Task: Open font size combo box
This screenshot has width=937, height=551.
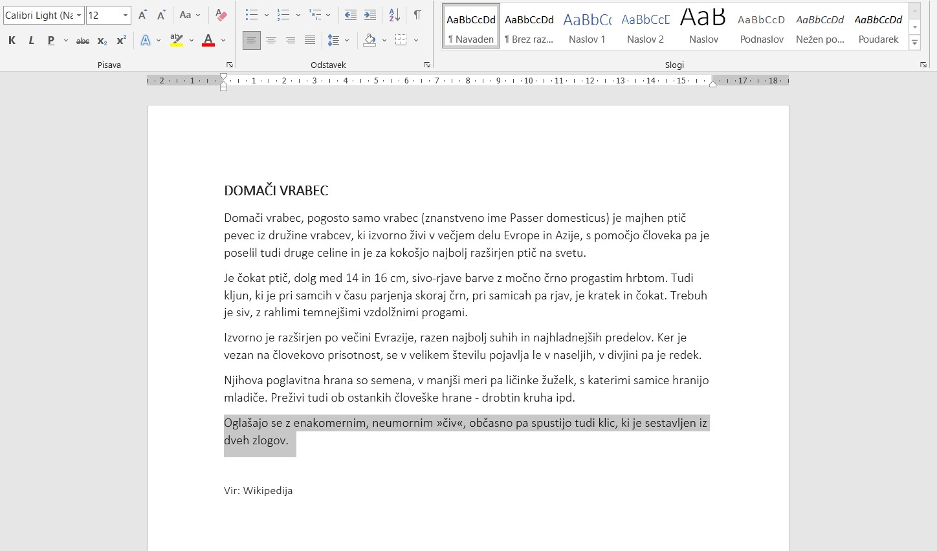Action: click(x=108, y=16)
